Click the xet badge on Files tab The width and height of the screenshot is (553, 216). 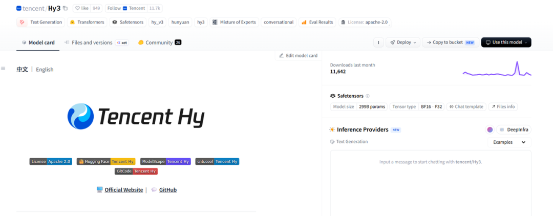(122, 42)
